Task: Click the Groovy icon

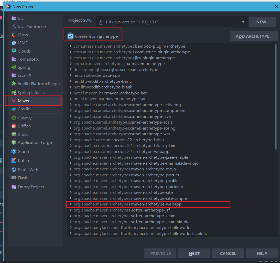Action: [14, 118]
